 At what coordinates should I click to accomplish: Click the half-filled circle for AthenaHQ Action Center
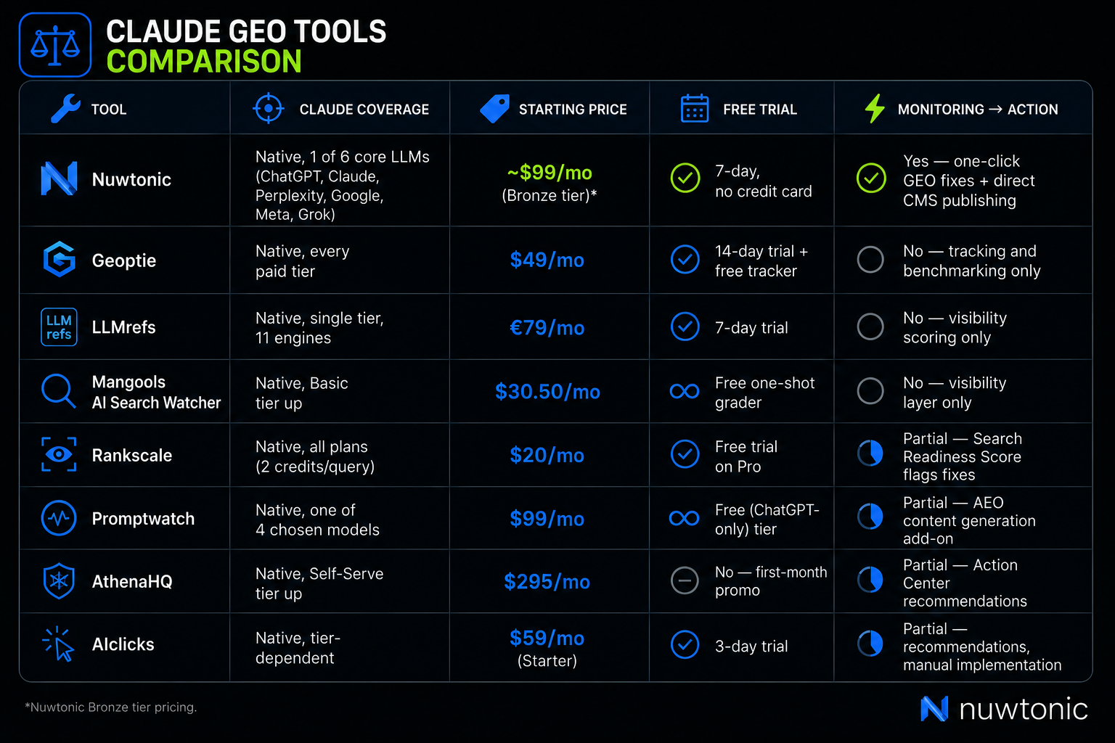[x=870, y=580]
